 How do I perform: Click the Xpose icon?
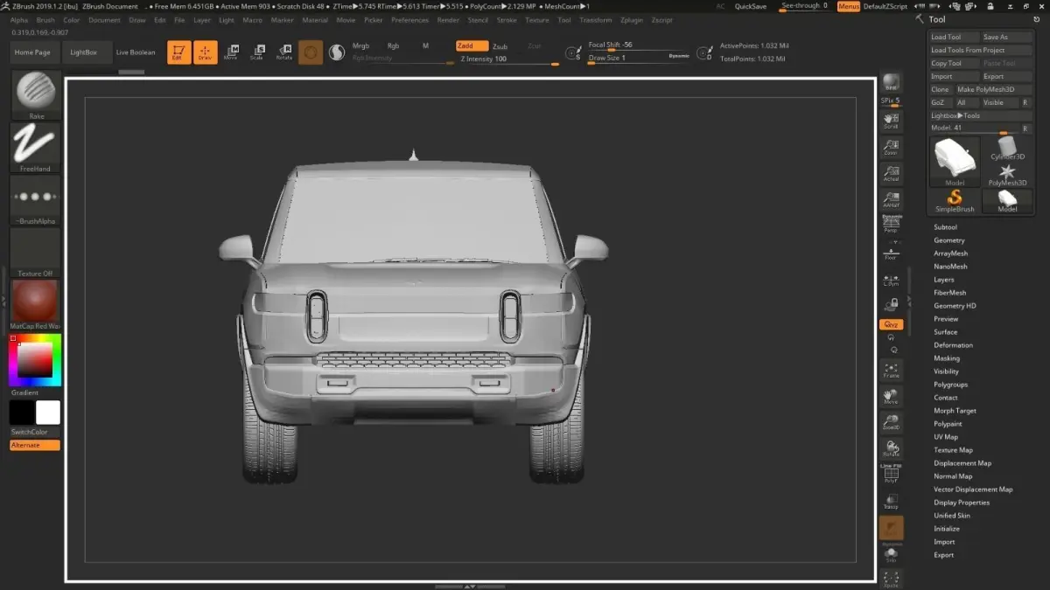point(891,578)
